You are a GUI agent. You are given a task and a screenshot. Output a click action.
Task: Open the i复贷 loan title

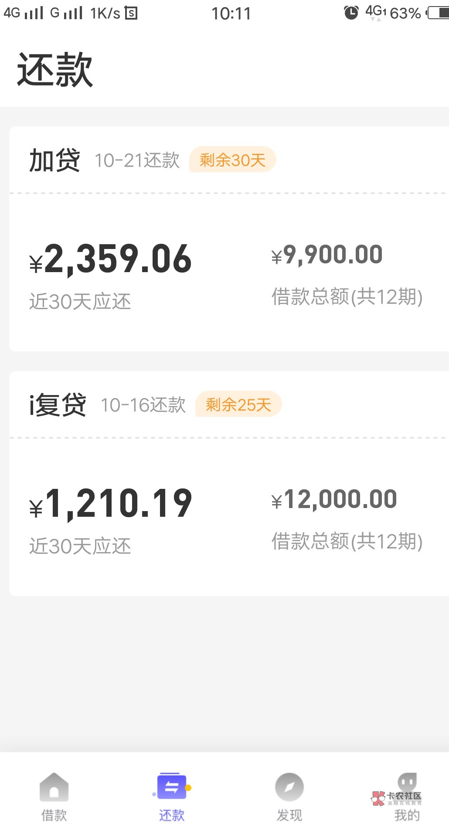(58, 405)
